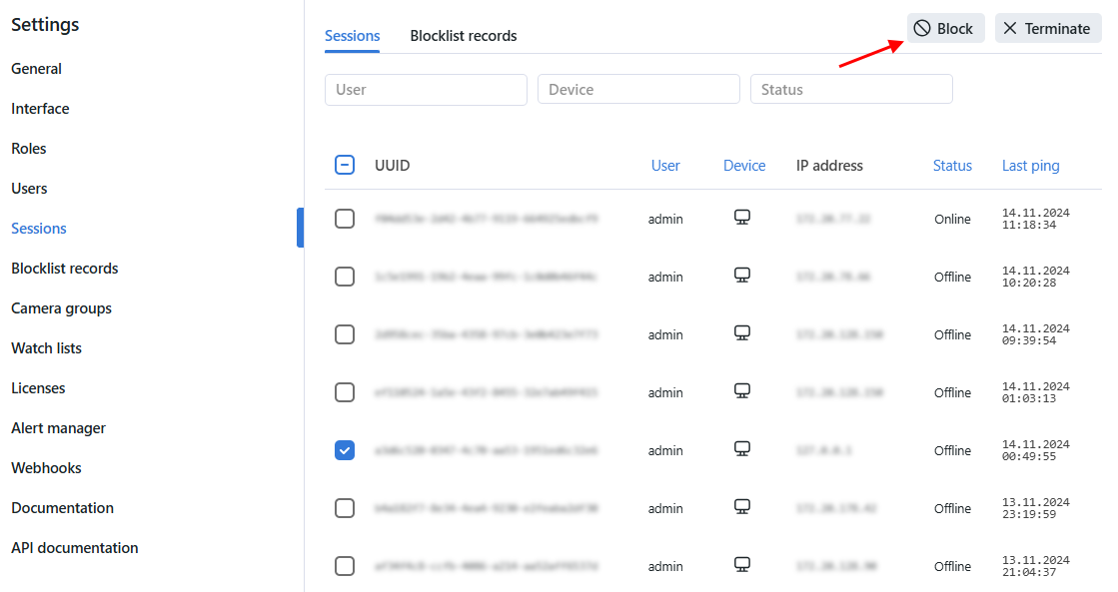Click the device icon in the 10:20:28 session row
The image size is (1118, 592).
tap(742, 276)
